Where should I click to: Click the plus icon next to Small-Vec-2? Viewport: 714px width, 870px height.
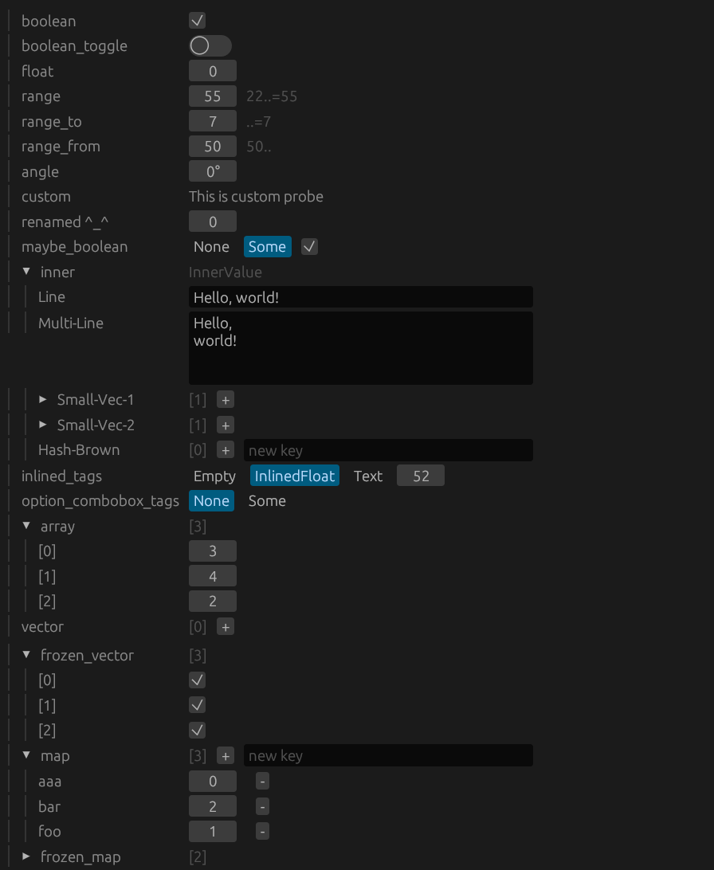(x=226, y=425)
